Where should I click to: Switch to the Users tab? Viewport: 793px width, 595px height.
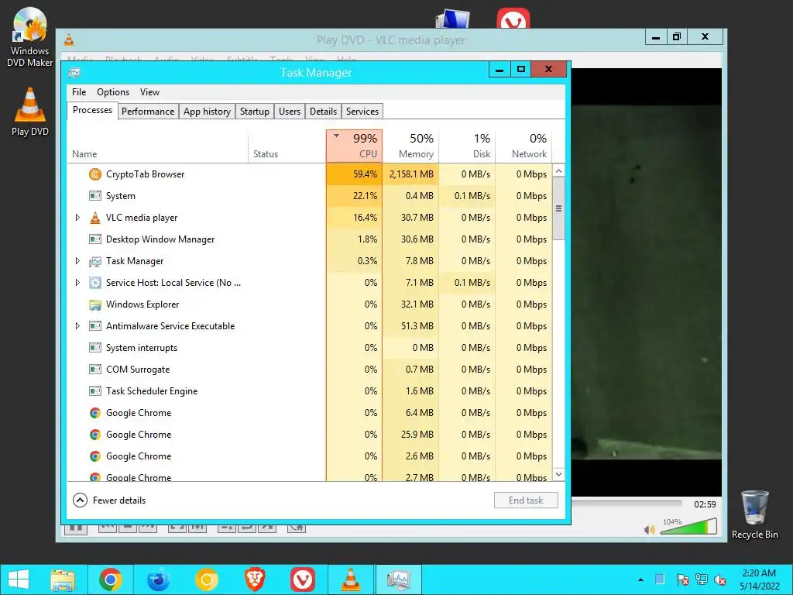point(290,112)
